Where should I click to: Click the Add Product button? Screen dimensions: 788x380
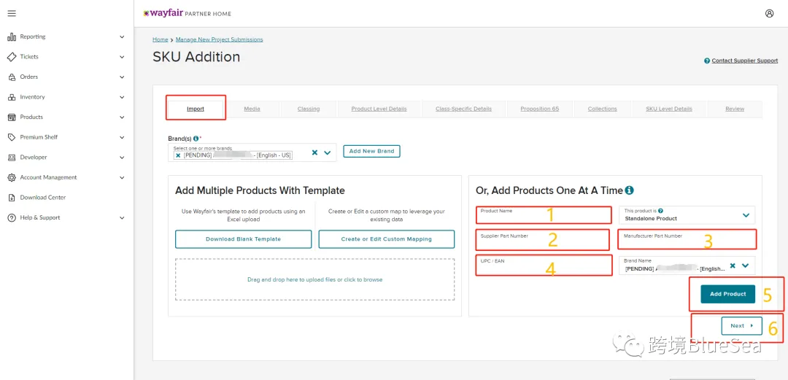pos(727,294)
